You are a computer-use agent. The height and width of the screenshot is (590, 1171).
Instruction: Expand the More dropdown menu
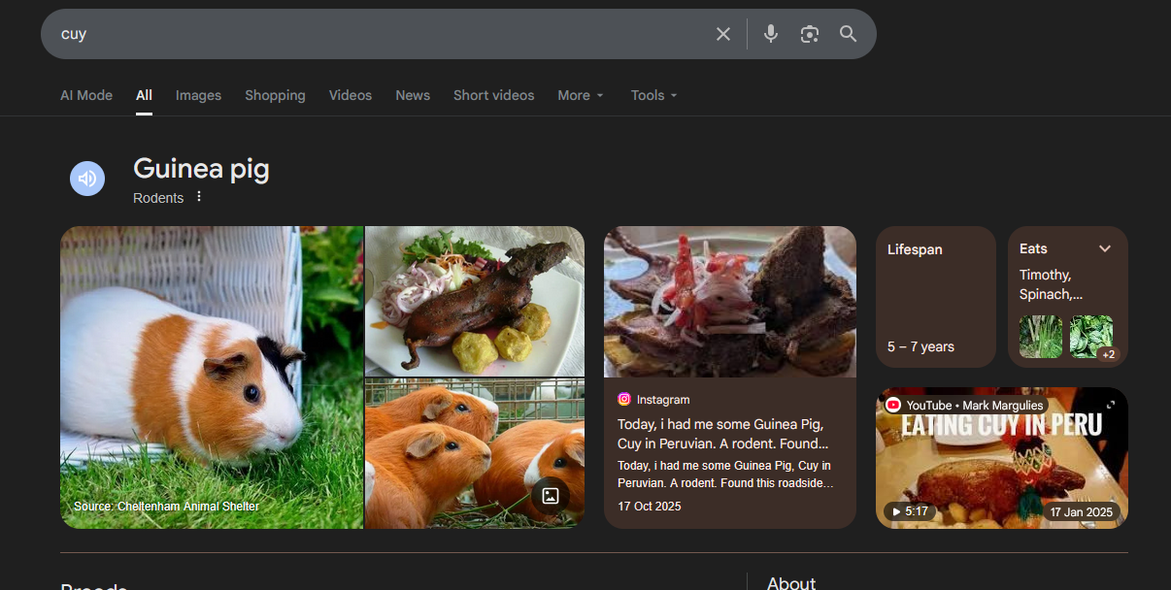click(581, 95)
